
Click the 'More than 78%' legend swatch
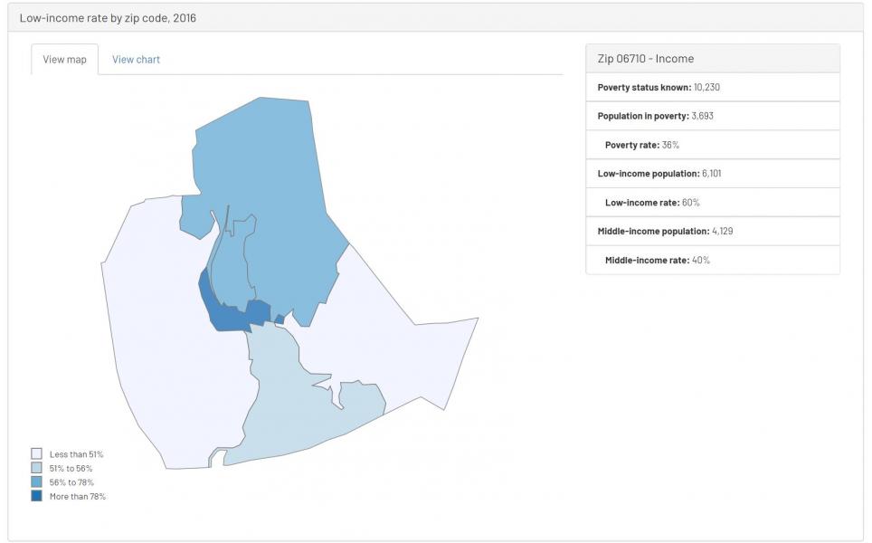pos(37,496)
